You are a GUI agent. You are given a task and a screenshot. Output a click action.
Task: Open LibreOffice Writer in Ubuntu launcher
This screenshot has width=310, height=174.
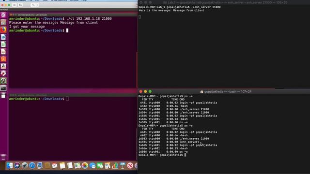(x=3, y=37)
